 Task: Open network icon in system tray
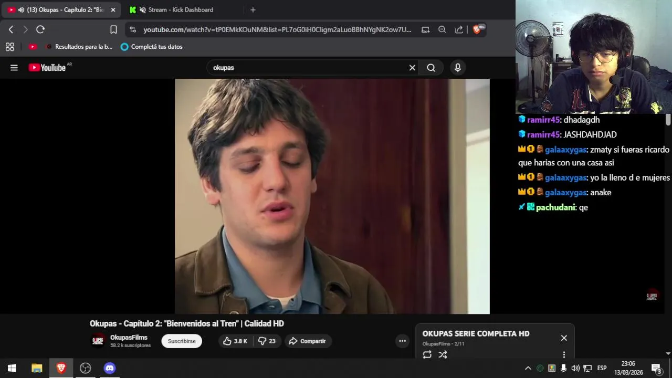point(587,368)
